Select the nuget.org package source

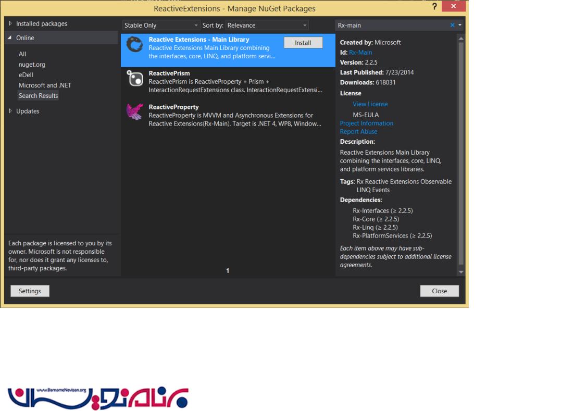32,64
